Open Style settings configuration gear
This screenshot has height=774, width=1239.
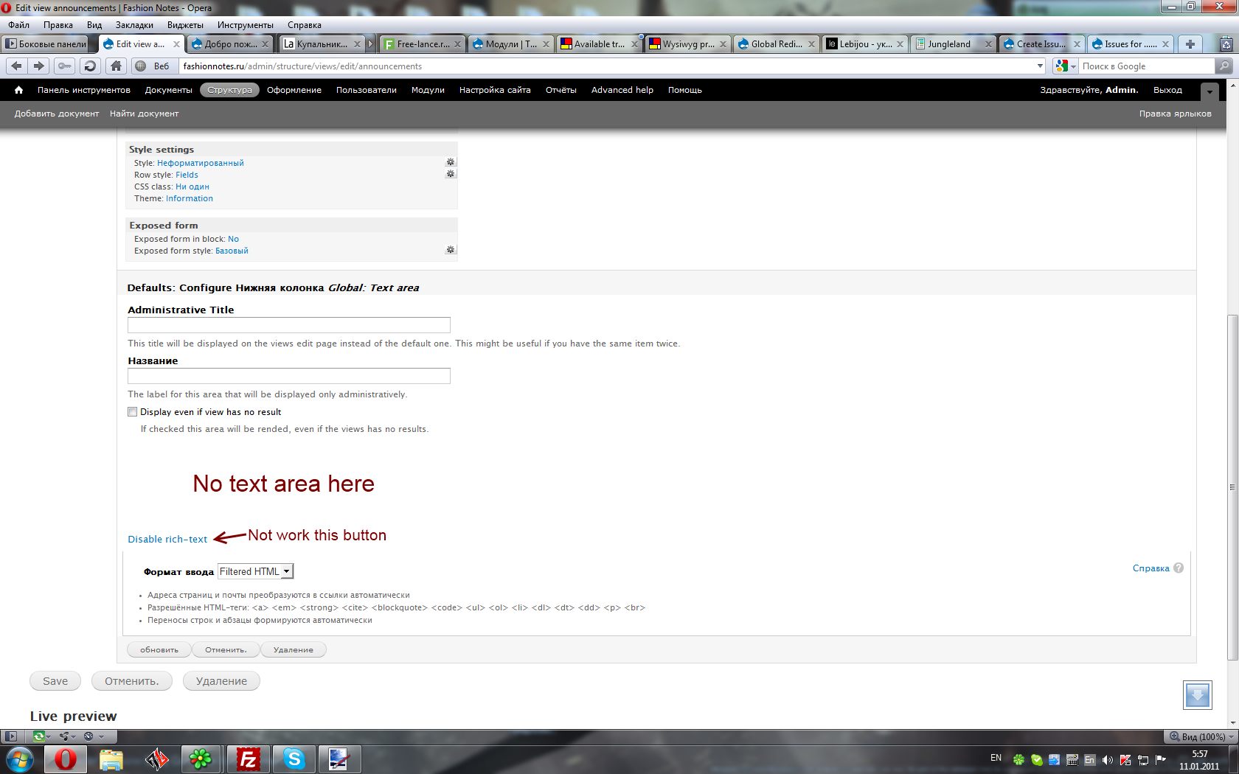[x=450, y=161]
